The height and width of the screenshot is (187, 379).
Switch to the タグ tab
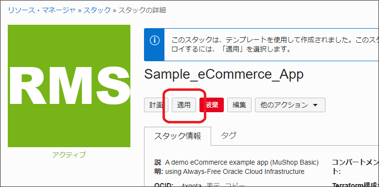click(228, 136)
